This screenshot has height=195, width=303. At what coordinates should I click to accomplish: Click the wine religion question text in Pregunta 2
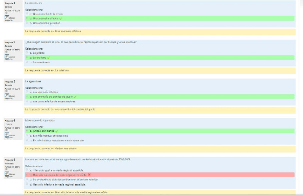point(81,42)
